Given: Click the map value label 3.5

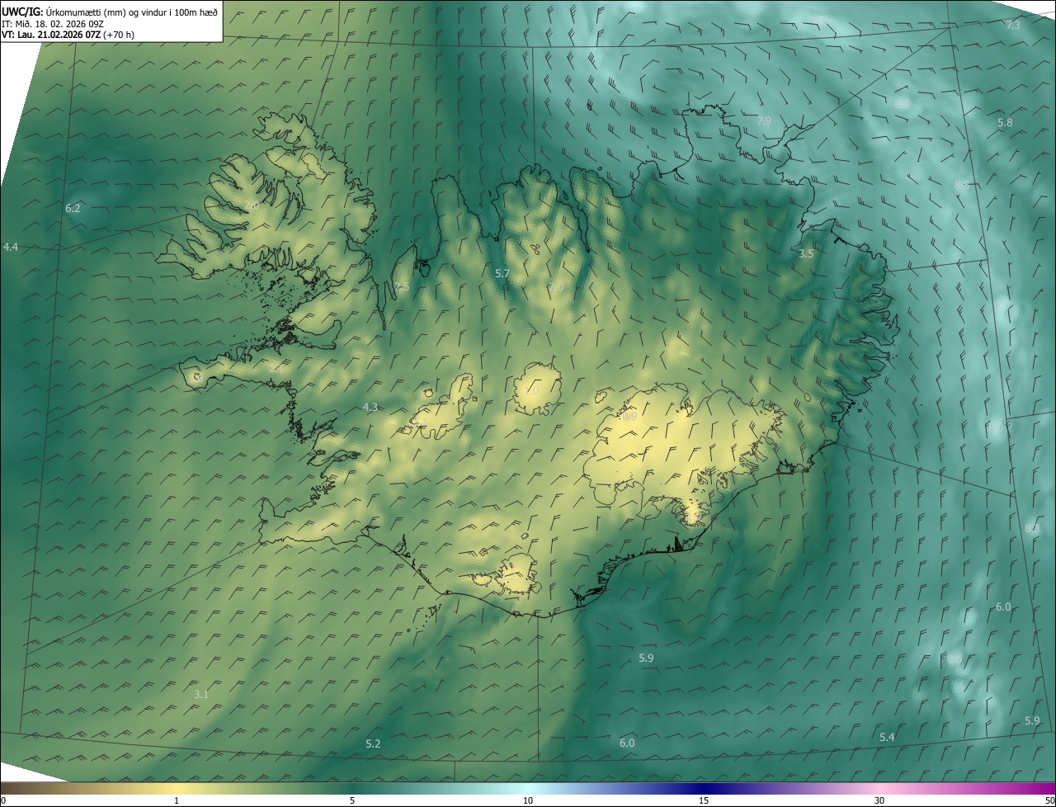Looking at the screenshot, I should (x=806, y=254).
